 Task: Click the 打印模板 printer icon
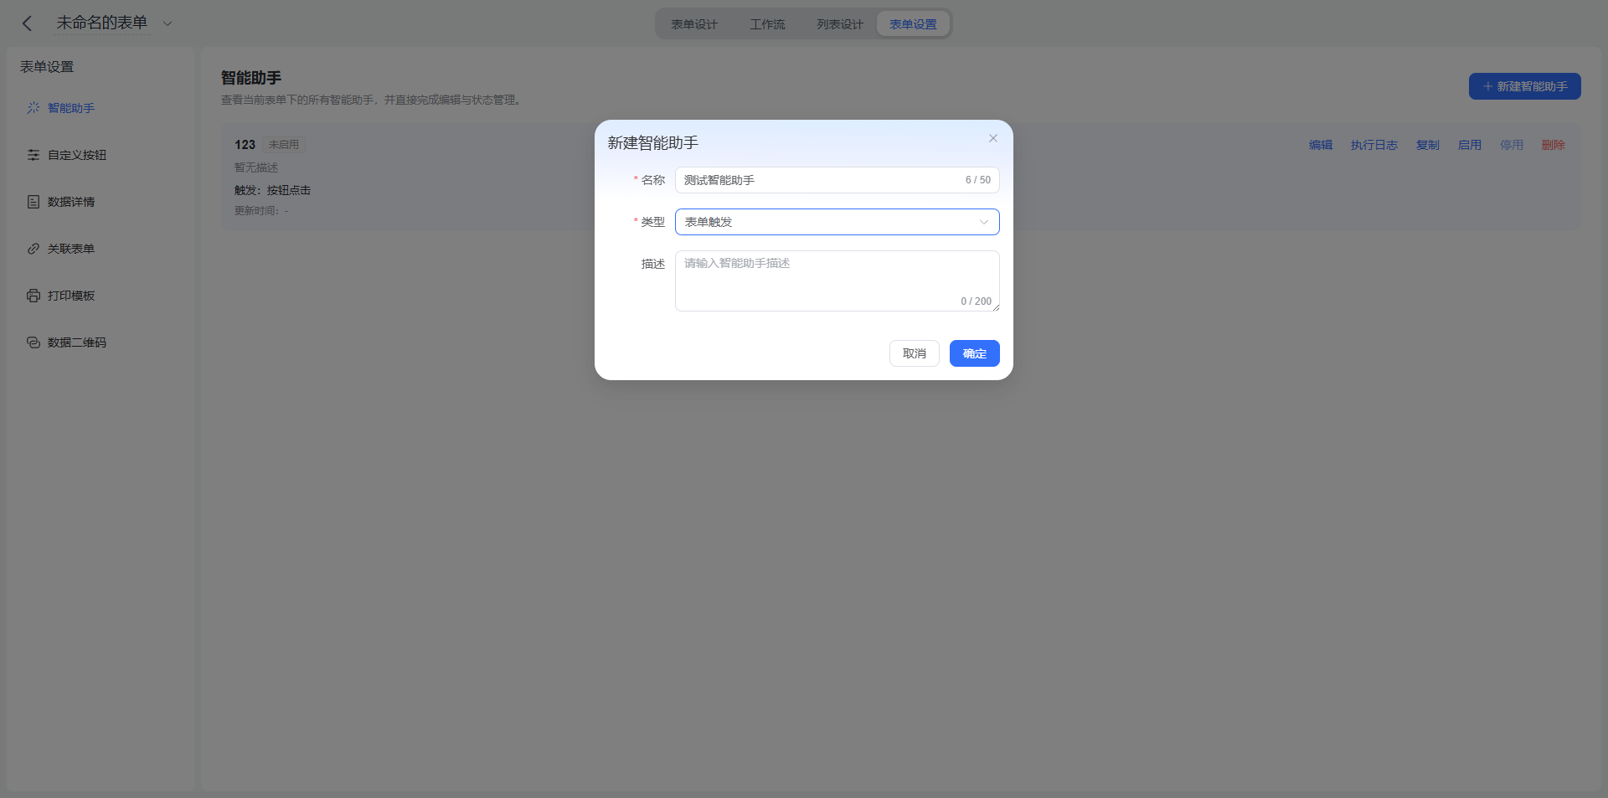[x=33, y=296]
